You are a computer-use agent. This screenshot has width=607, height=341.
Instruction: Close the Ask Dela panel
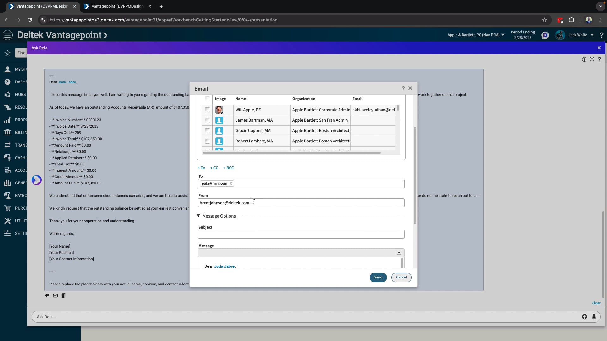coord(599,48)
